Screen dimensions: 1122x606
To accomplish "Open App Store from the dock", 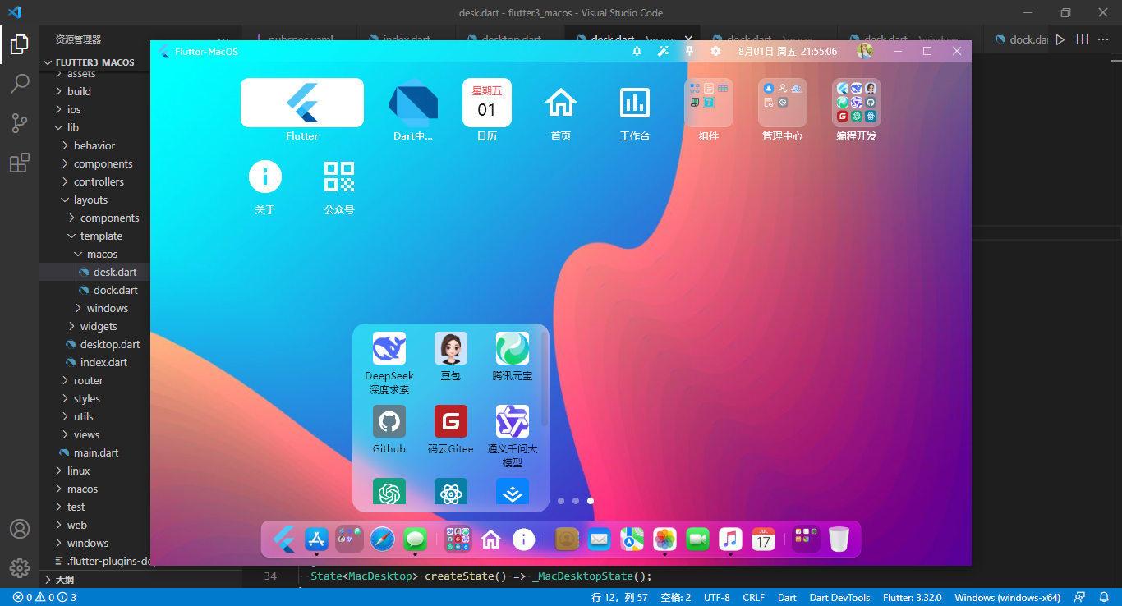I will (317, 539).
